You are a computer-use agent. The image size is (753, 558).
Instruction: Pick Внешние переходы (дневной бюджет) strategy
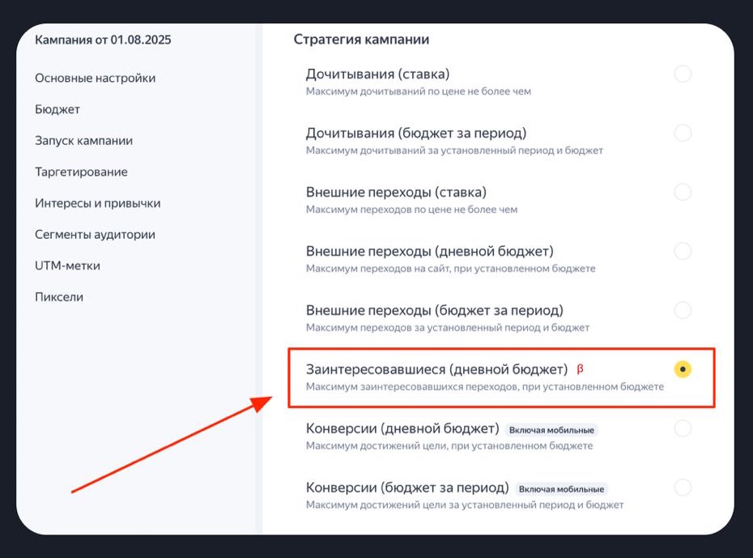683,251
